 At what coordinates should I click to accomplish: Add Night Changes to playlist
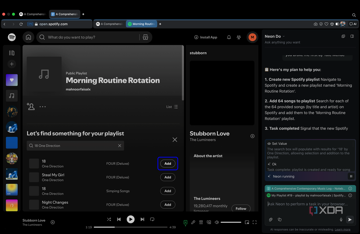[x=168, y=205]
